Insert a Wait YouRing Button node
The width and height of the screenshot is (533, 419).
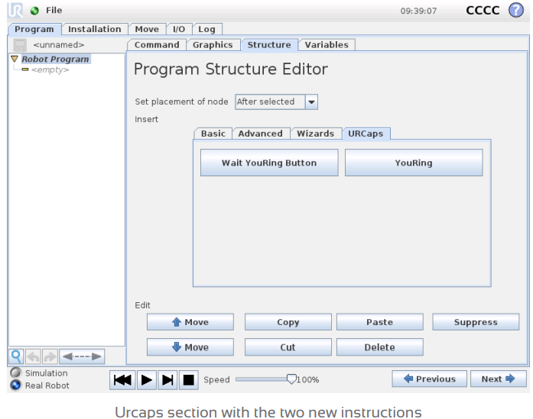point(269,163)
